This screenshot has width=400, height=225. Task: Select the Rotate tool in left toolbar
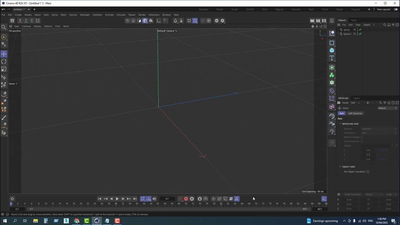point(4,62)
